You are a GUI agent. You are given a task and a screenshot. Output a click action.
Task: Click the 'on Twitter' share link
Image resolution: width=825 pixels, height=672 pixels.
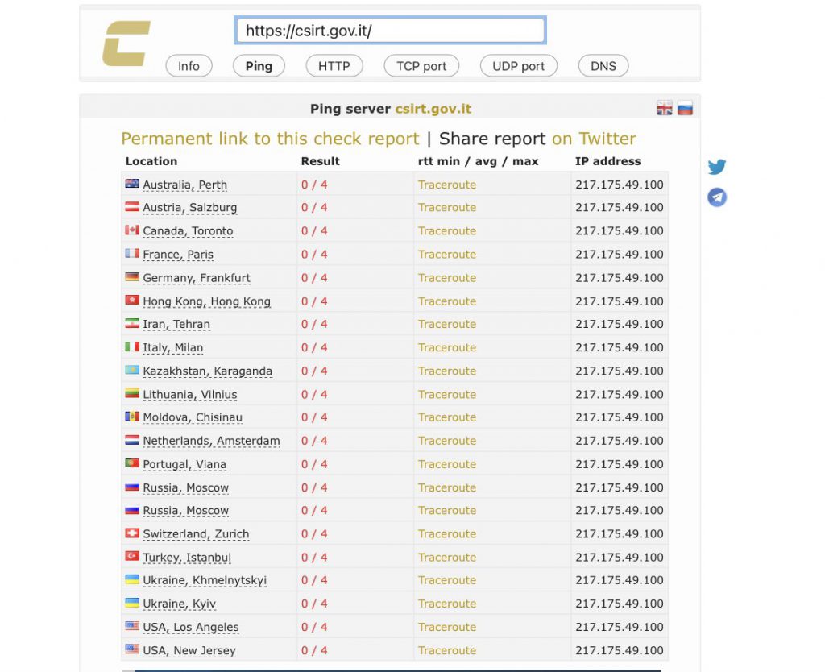point(594,139)
